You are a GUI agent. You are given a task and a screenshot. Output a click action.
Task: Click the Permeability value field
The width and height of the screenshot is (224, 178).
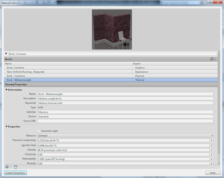[124, 159]
